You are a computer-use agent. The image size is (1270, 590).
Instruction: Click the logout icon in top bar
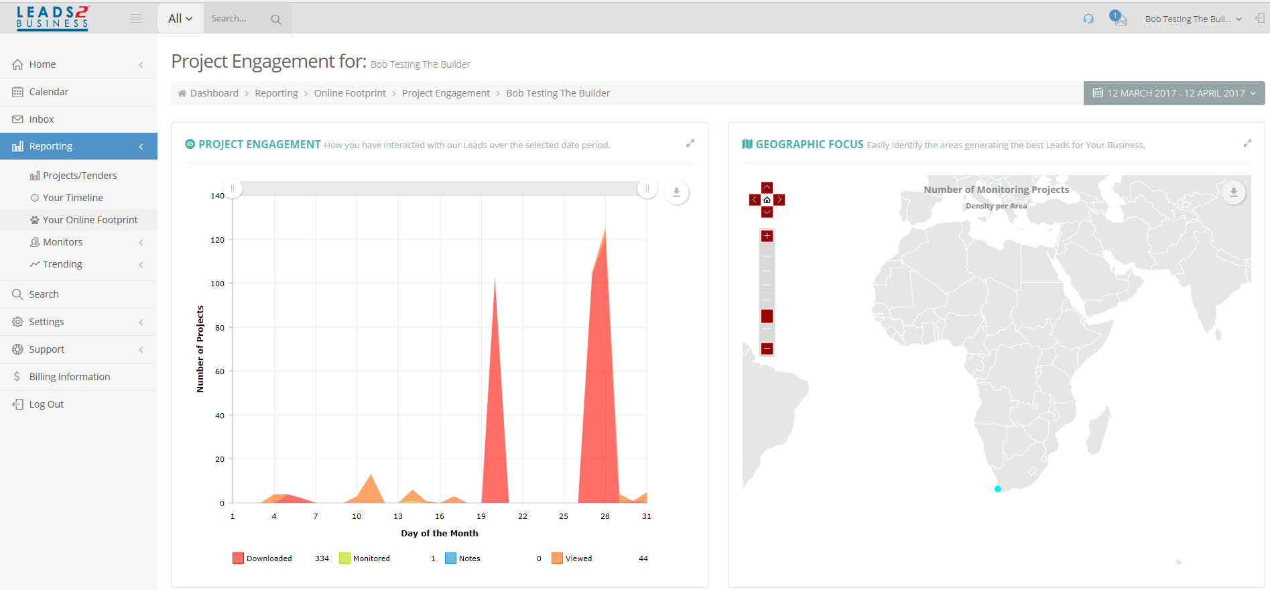click(x=1259, y=19)
